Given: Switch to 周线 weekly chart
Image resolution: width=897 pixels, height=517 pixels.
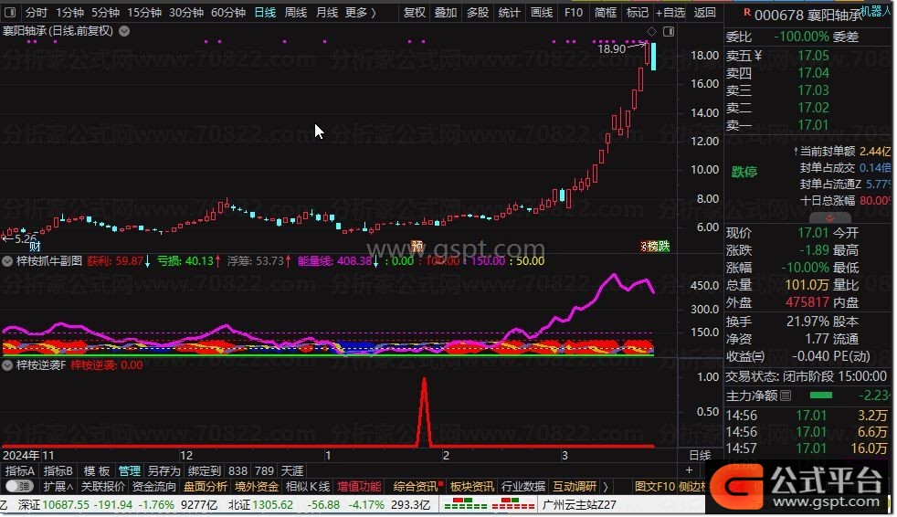Looking at the screenshot, I should pos(296,12).
